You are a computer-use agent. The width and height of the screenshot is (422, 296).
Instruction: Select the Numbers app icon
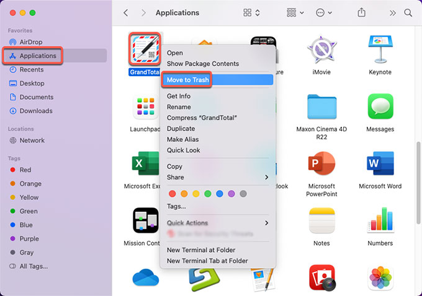380,220
